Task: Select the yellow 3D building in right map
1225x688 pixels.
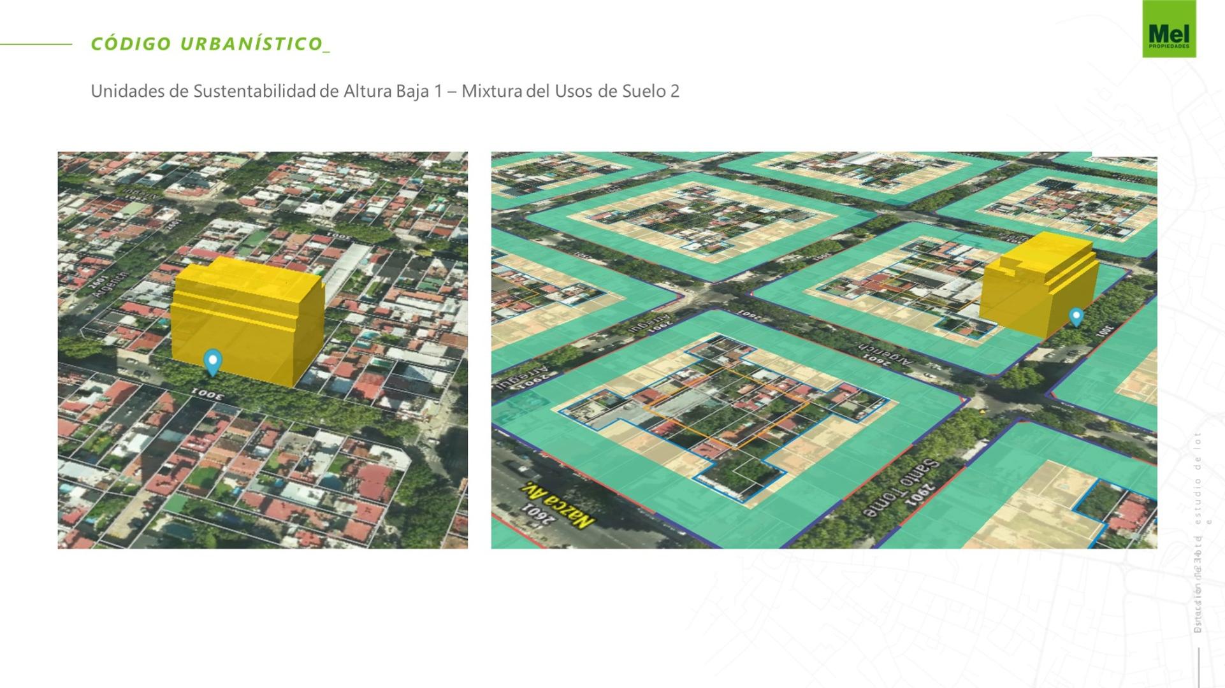Action: click(x=1038, y=285)
